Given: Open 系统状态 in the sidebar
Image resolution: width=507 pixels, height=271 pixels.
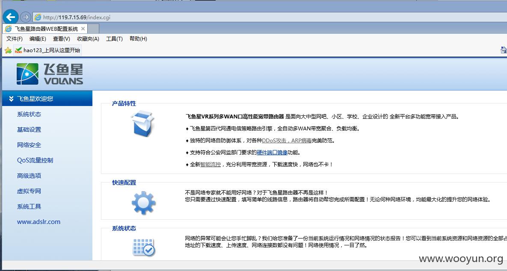Looking at the screenshot, I should [x=29, y=115].
